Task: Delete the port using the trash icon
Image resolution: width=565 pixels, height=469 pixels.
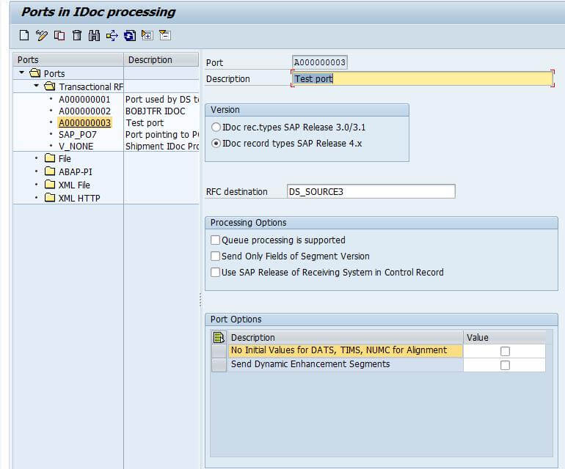Action: pyautogui.click(x=76, y=35)
